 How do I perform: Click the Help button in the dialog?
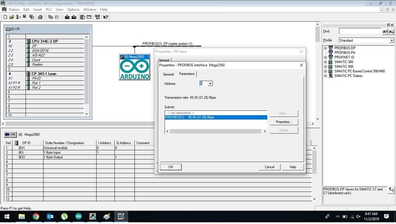tap(293, 167)
